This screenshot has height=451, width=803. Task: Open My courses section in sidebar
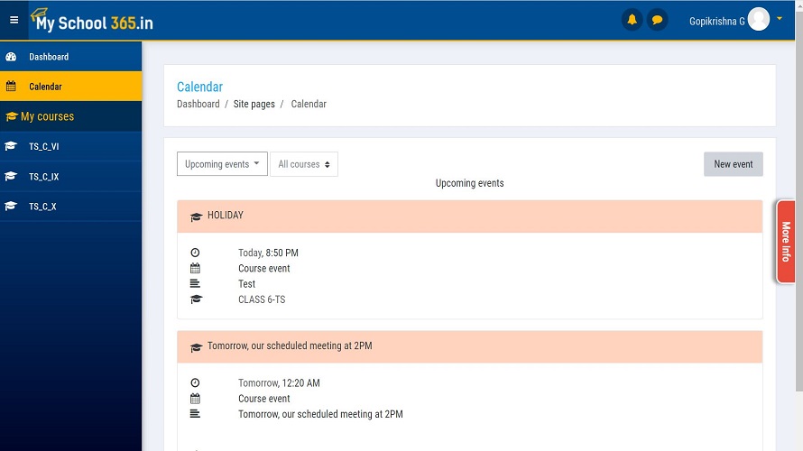click(47, 116)
